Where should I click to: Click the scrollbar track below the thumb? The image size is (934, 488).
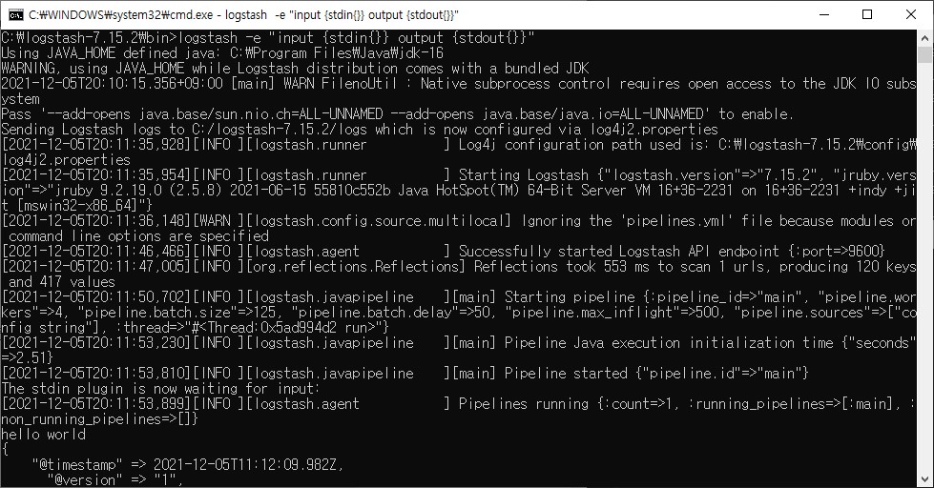coord(925,286)
